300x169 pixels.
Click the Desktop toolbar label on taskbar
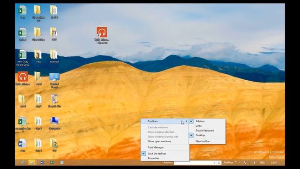[x=228, y=162]
